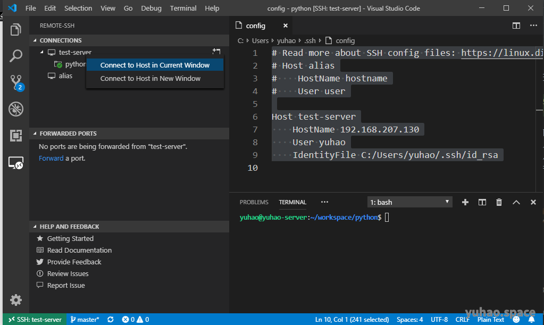Open the Remote-SSH explorer icon
Viewport: 544px width, 325px height.
(x=15, y=162)
